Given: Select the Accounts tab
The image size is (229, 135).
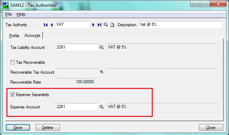Looking at the screenshot, I should 32,35.
